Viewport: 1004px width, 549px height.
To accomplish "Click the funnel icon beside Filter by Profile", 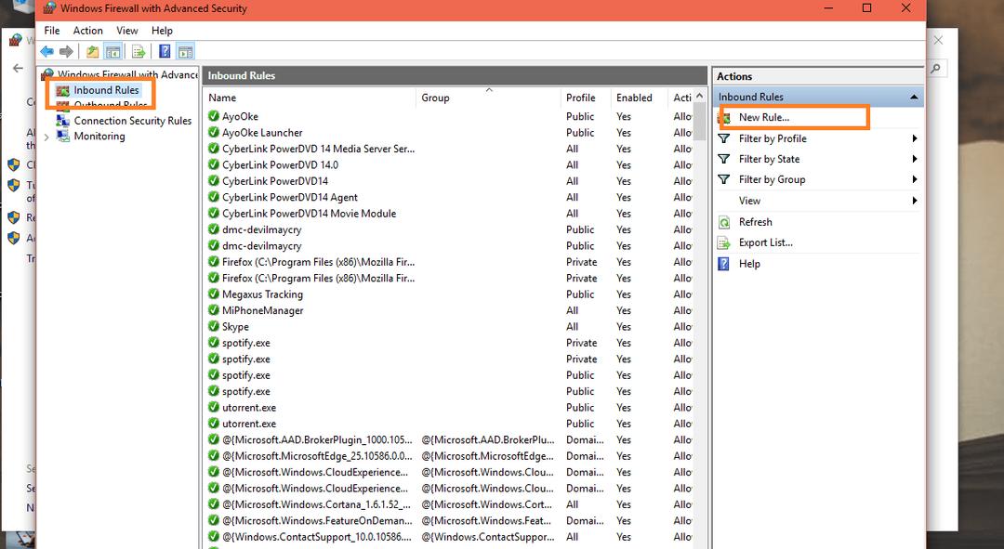I will [724, 138].
